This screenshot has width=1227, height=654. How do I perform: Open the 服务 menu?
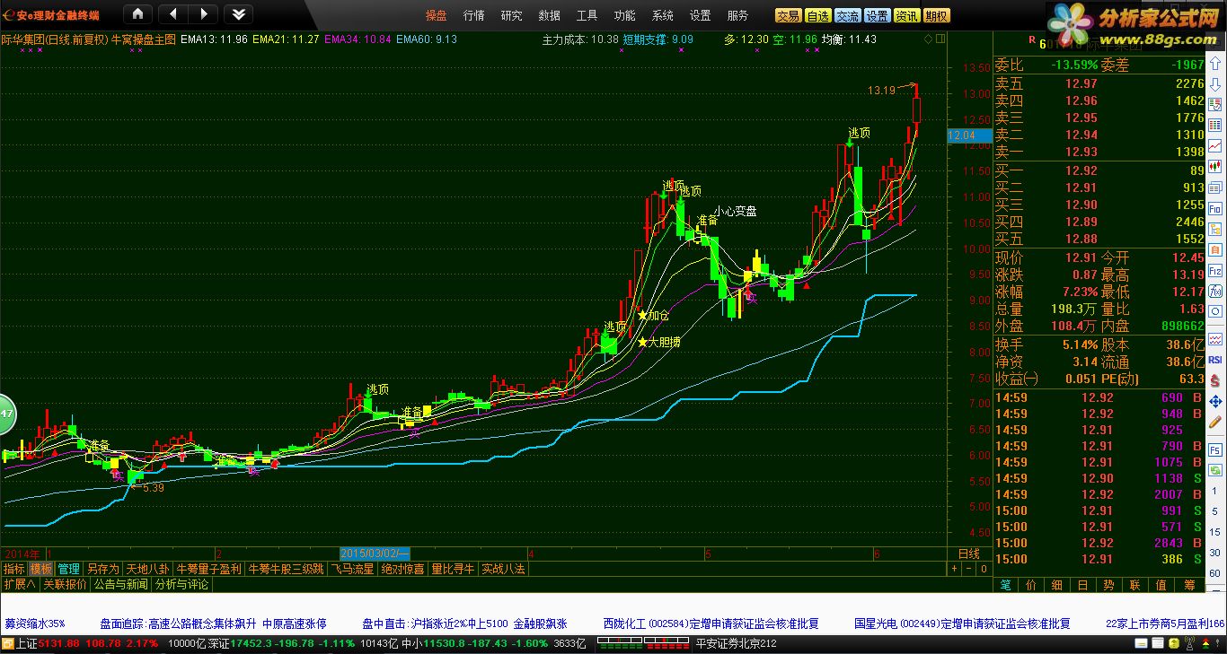pos(738,15)
